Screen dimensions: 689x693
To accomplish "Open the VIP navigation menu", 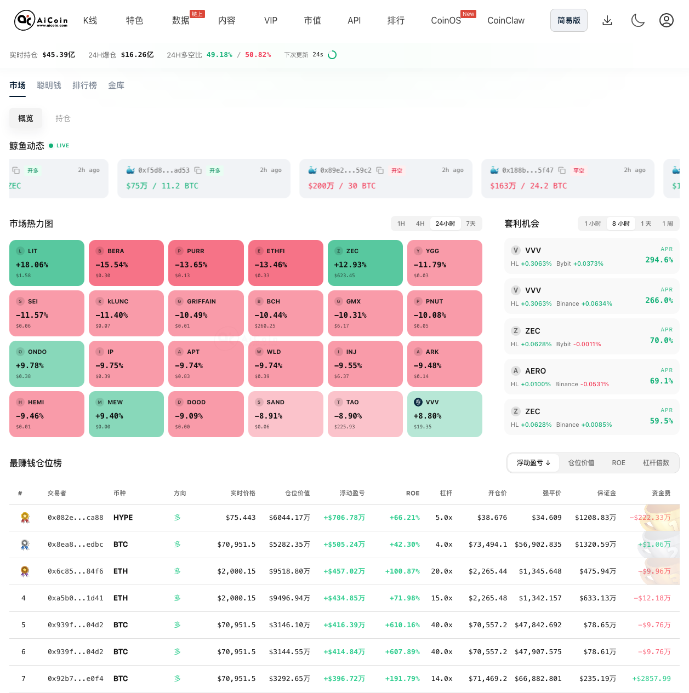I will (271, 20).
